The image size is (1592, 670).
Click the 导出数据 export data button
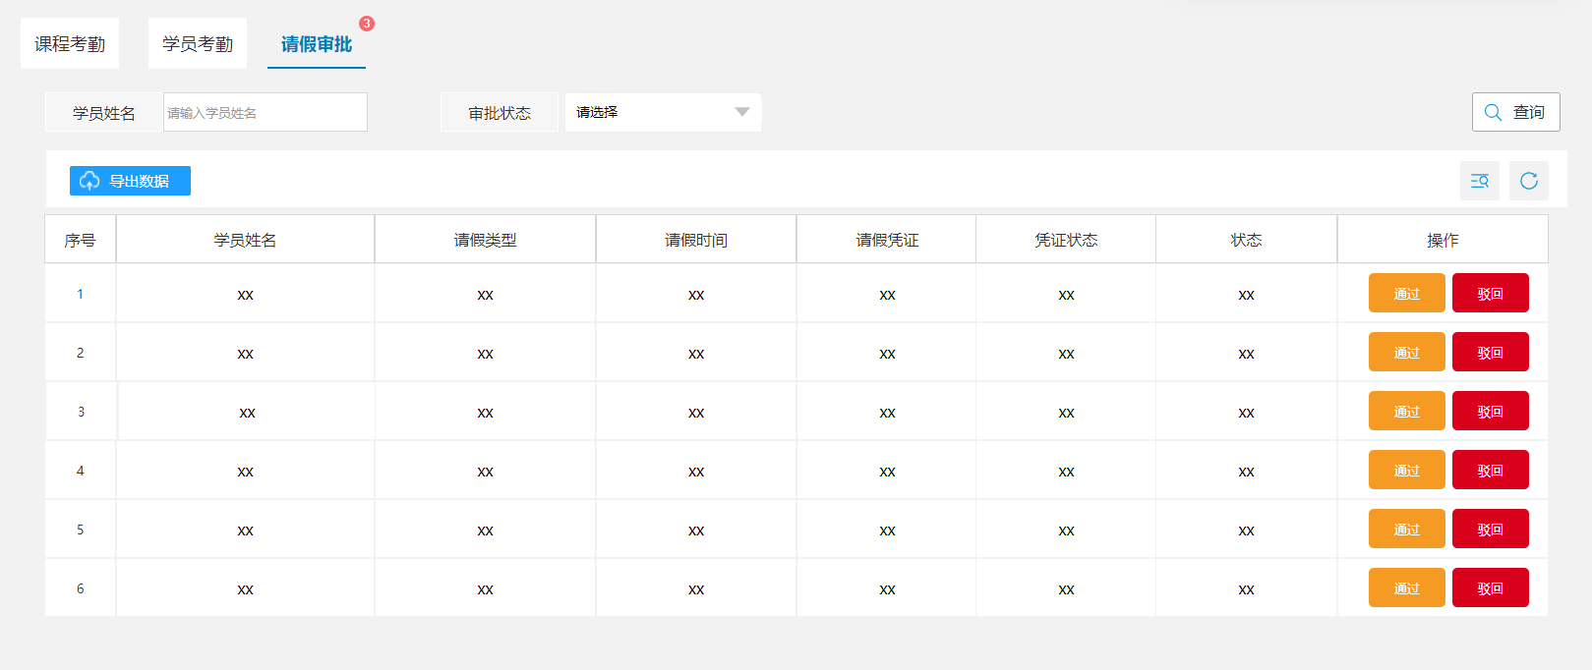click(x=130, y=181)
